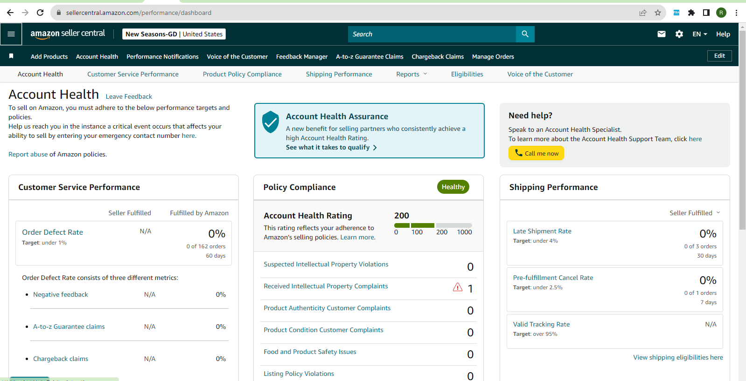Click the warning triangle beside IP complaints
Viewport: 746px width, 381px height.
458,287
